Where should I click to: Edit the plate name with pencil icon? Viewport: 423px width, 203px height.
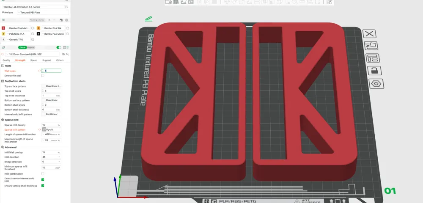pos(148,19)
